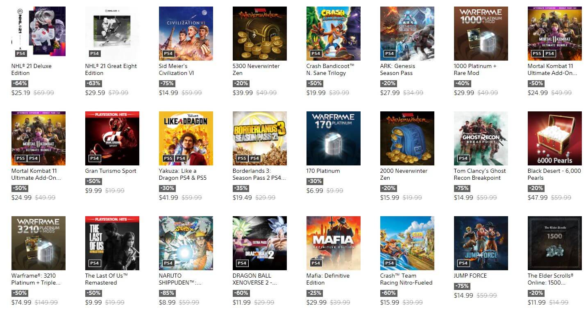Select the ARK: Genesis Season Pass thumbnail
Screen dimensions: 588x312
coord(407,34)
